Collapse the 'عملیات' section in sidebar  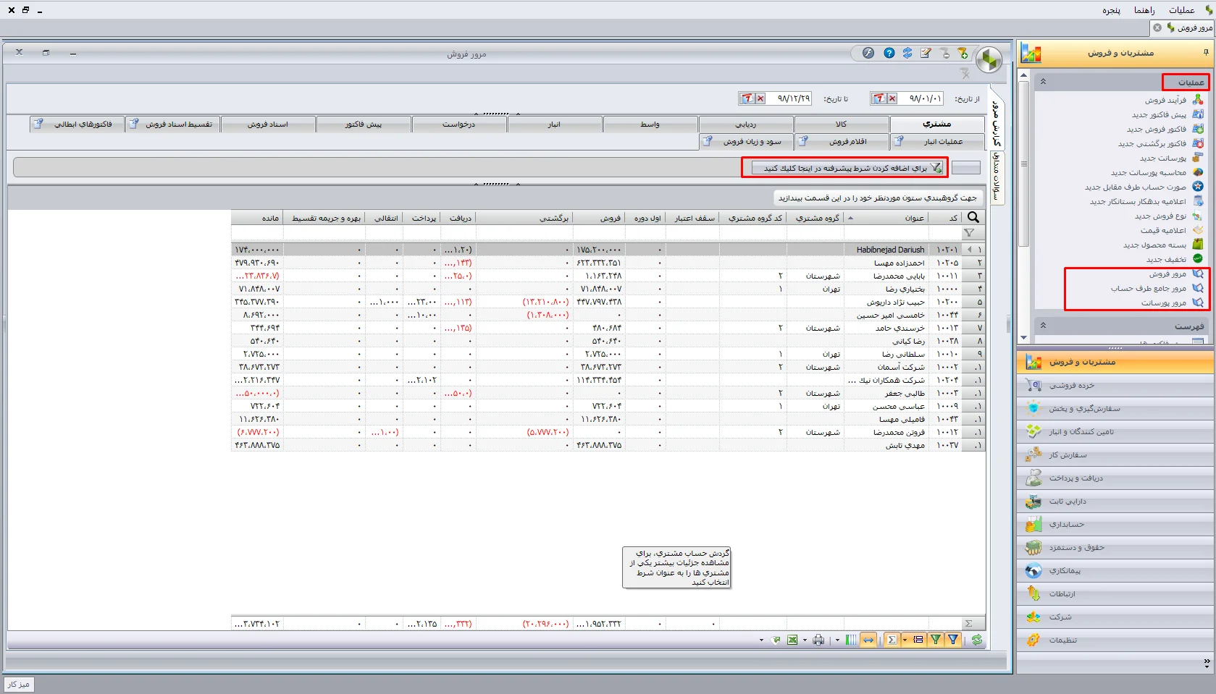click(1043, 82)
